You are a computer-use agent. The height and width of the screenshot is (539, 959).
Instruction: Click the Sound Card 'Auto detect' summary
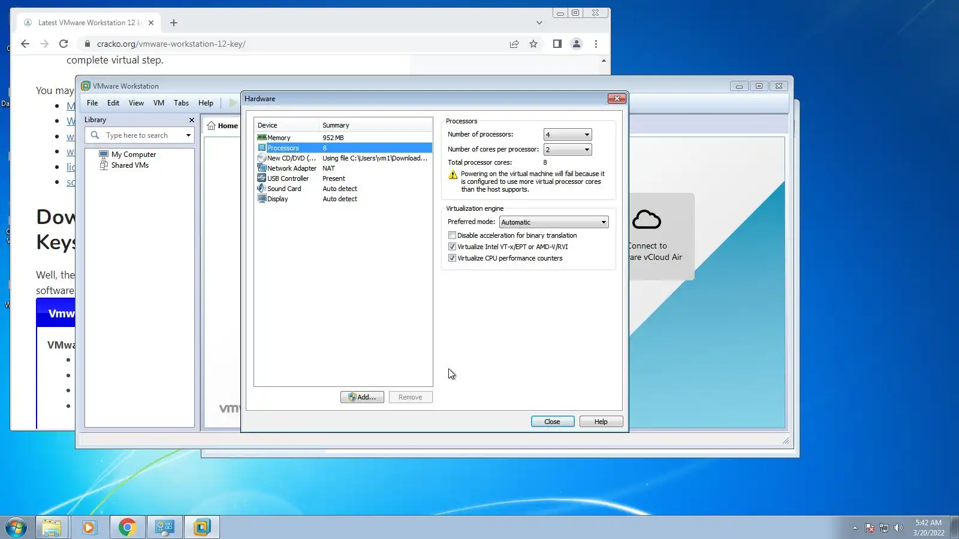tap(340, 189)
